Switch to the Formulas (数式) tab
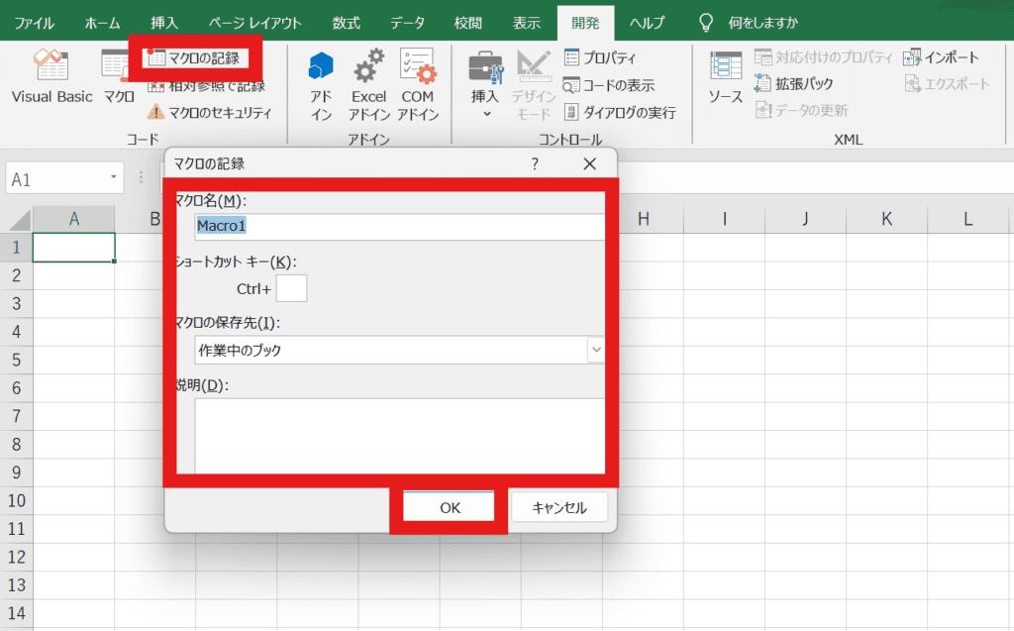The image size is (1014, 631). (347, 23)
